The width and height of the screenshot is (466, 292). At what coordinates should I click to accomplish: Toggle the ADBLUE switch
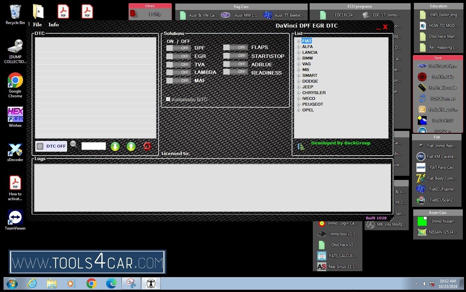click(x=235, y=64)
